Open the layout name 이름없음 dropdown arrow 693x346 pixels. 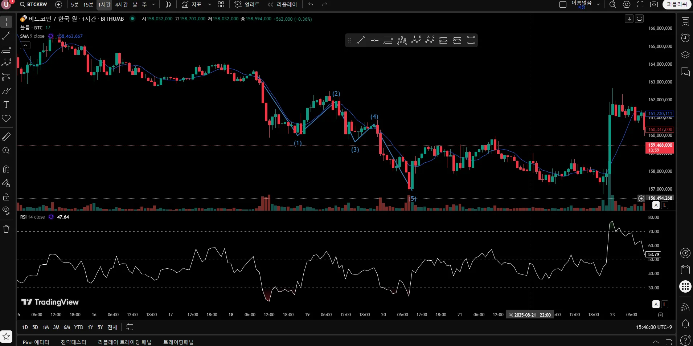click(598, 5)
